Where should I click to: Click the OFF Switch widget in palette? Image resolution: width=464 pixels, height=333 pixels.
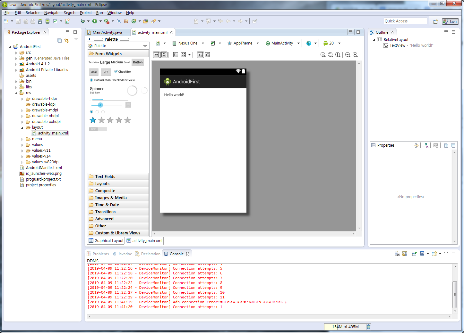pos(98,129)
